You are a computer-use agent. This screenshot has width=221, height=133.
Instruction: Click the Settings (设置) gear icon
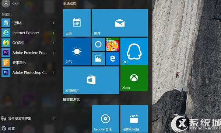point(4,128)
